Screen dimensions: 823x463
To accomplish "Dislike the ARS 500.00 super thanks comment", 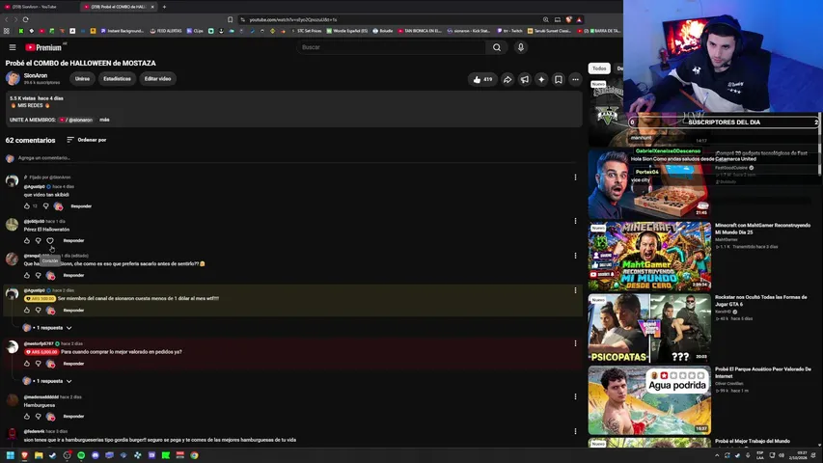I will [x=39, y=311].
